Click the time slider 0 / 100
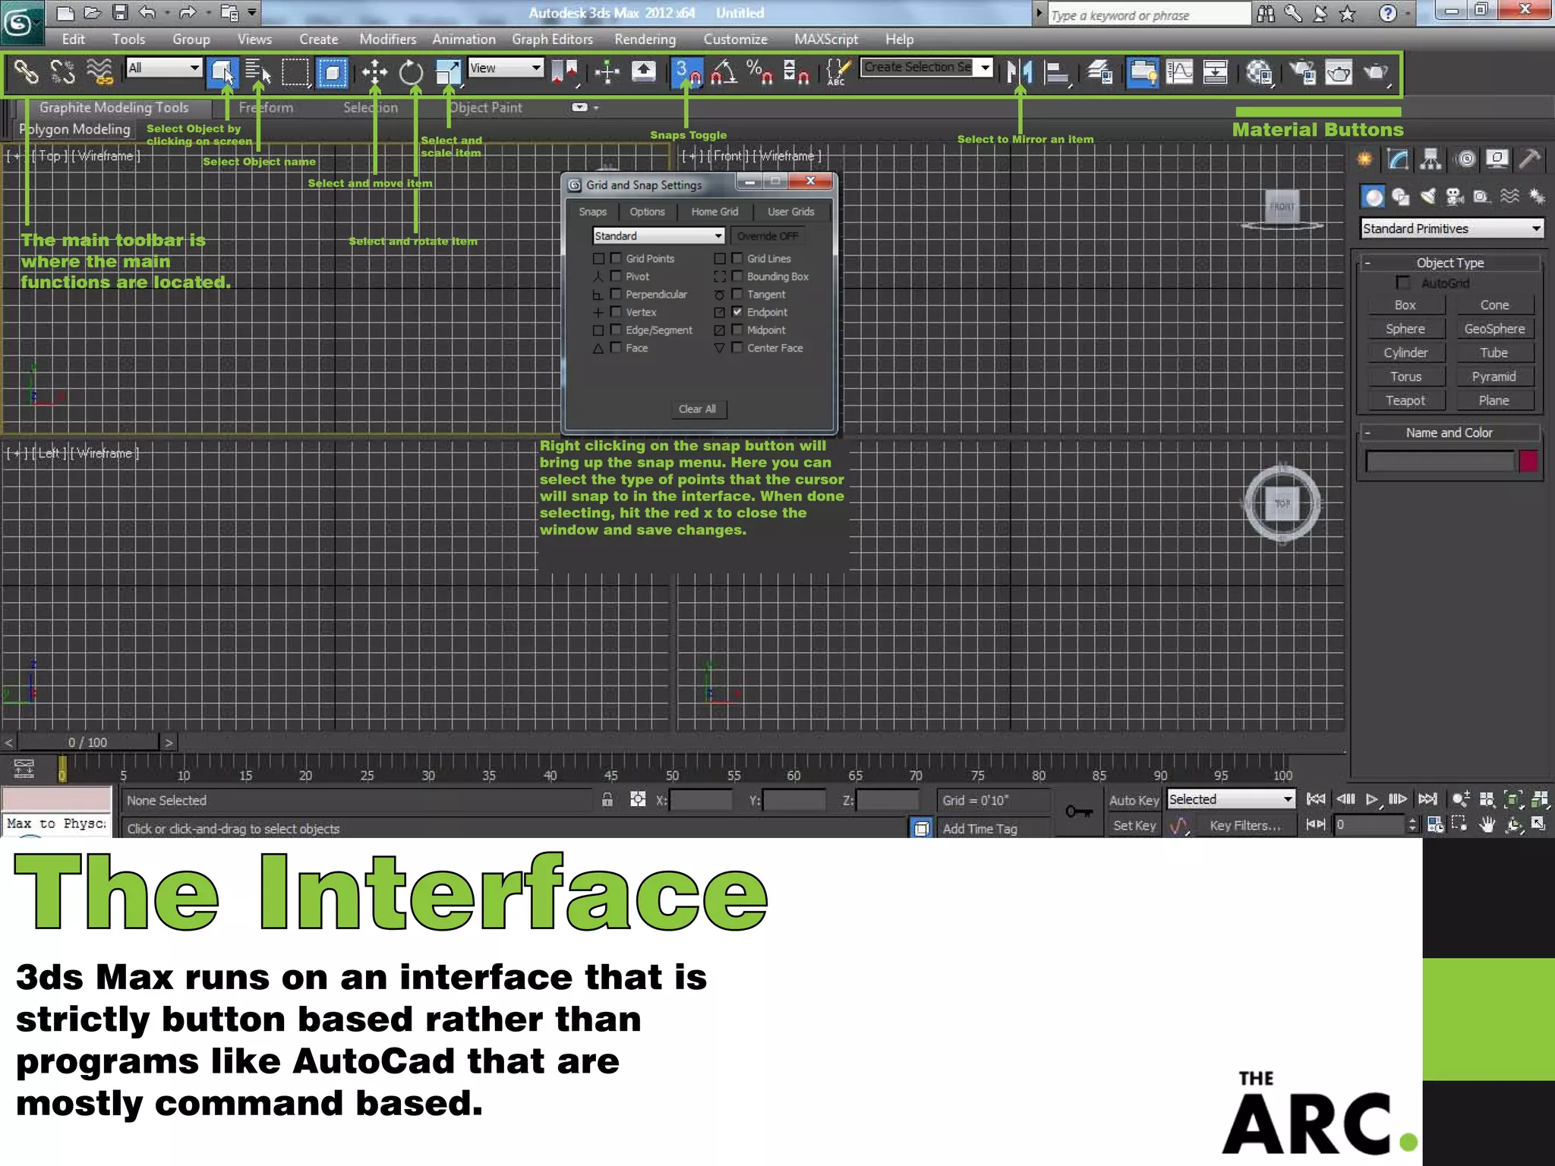Screen dimensions: 1555x1166 click(87, 742)
